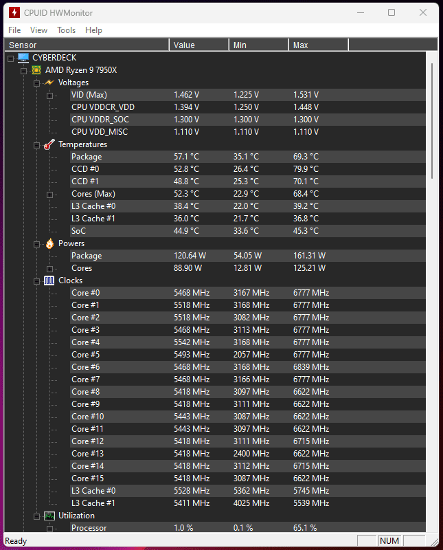Collapse the Voltages section

(36, 83)
